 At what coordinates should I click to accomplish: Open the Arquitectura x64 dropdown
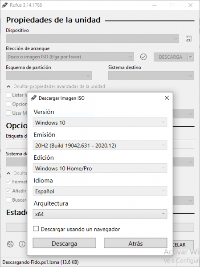point(100,214)
